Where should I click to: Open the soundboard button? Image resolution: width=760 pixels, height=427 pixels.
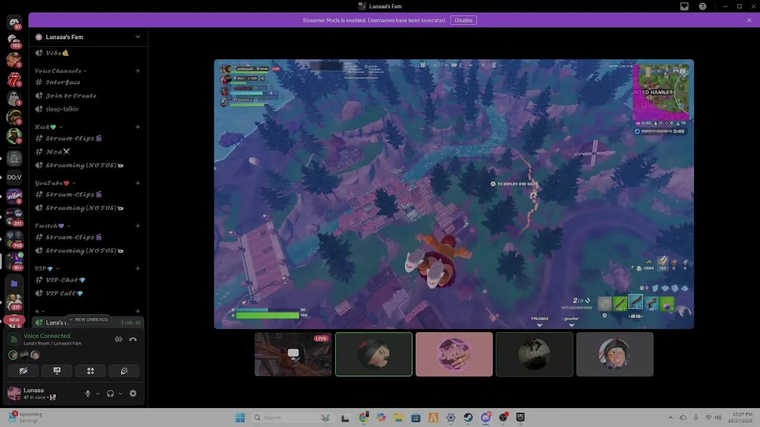point(124,371)
